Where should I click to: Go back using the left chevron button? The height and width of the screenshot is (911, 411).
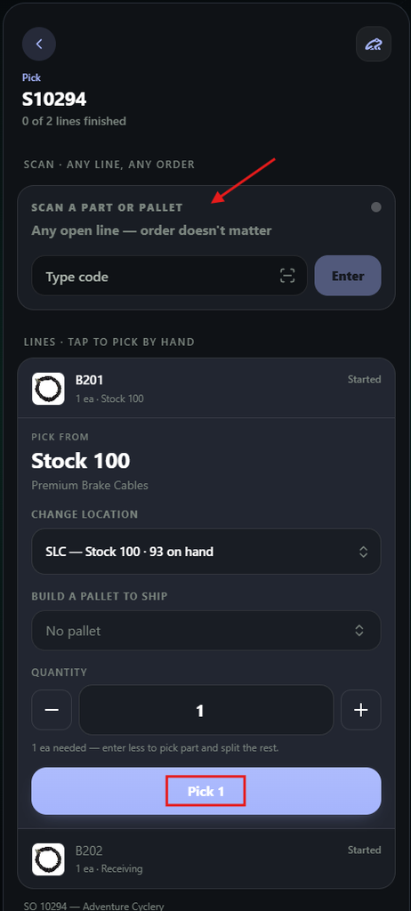click(39, 44)
